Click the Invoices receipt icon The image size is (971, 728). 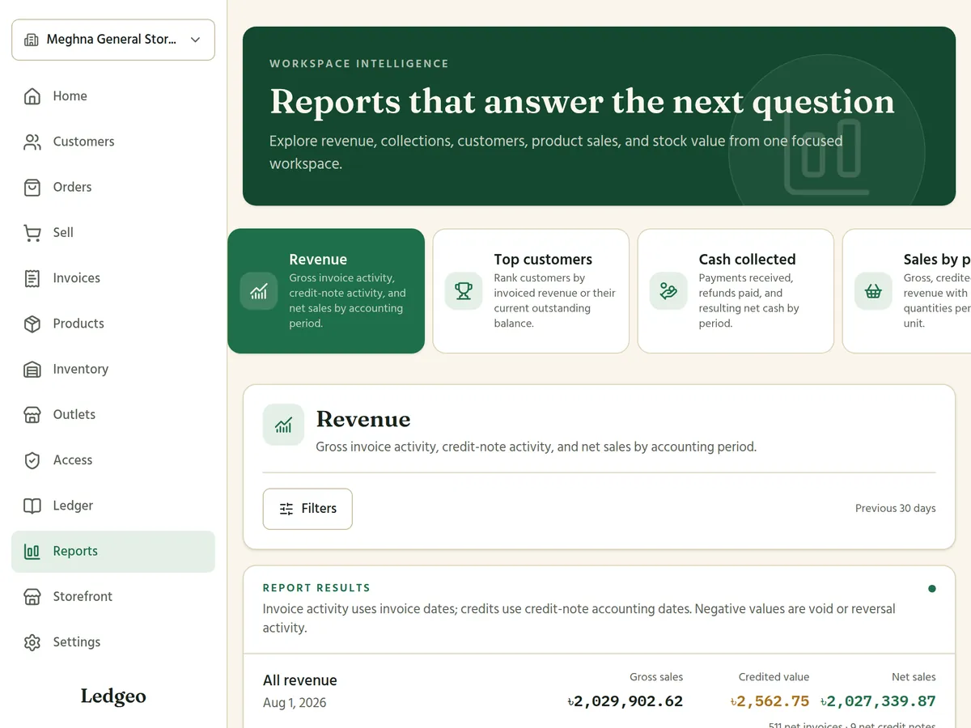pyautogui.click(x=32, y=278)
